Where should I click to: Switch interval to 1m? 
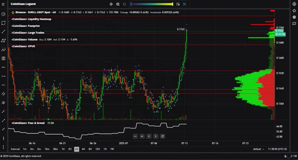(25, 149)
